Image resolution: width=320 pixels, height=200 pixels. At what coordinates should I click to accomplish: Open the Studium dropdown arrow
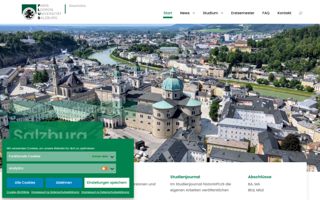coord(222,13)
